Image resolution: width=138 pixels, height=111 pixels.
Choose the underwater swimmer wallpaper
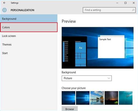tap(126, 98)
